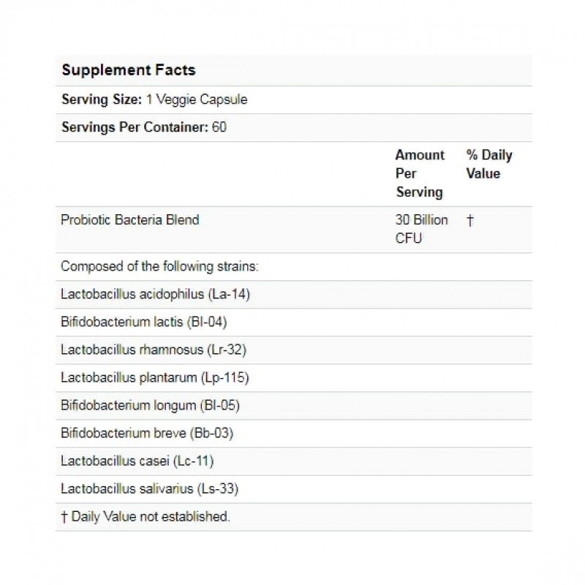Click Lactobacillus plantarum (Lp-115) entry
This screenshot has height=585, width=585.
point(155,378)
